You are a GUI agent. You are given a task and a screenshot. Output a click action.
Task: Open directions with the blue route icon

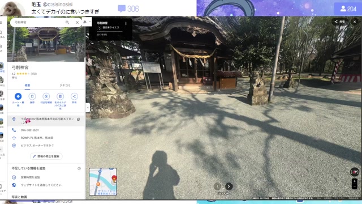pos(18,96)
